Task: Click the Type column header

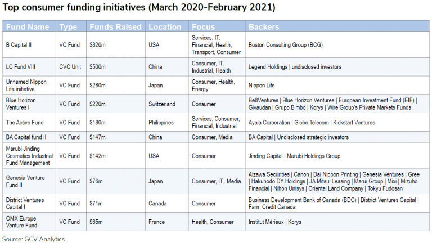Action: pyautogui.click(x=68, y=27)
